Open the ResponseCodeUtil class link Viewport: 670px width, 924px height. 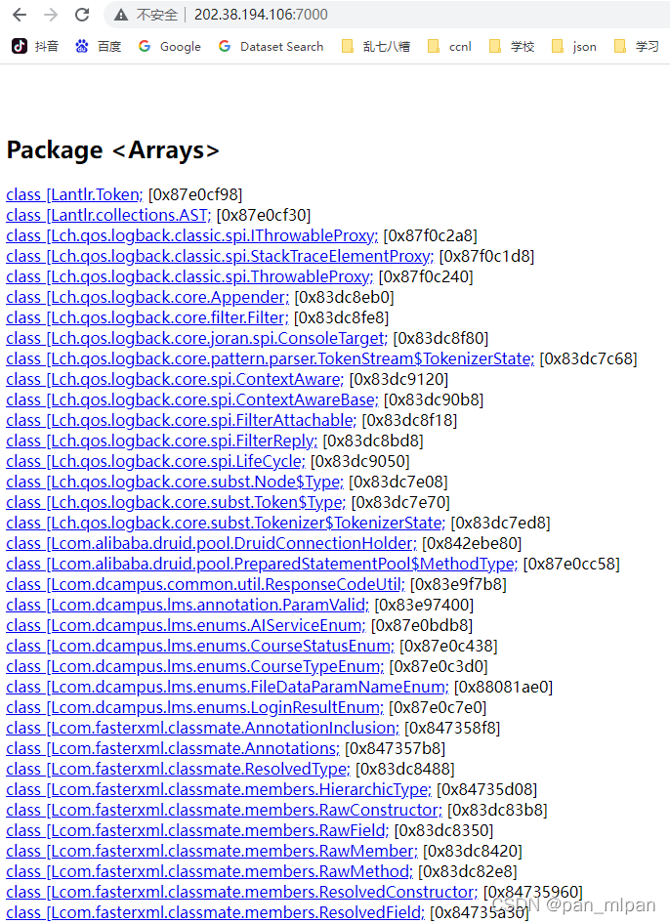point(206,584)
